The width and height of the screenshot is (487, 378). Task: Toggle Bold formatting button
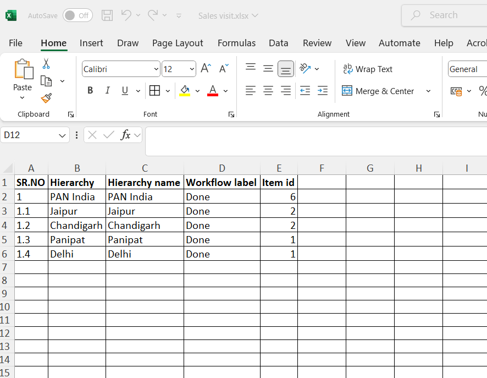pos(90,91)
